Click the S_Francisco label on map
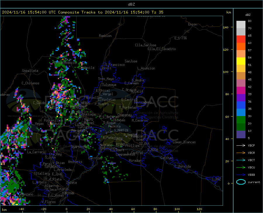This screenshot has width=263, height=213. [x=115, y=65]
